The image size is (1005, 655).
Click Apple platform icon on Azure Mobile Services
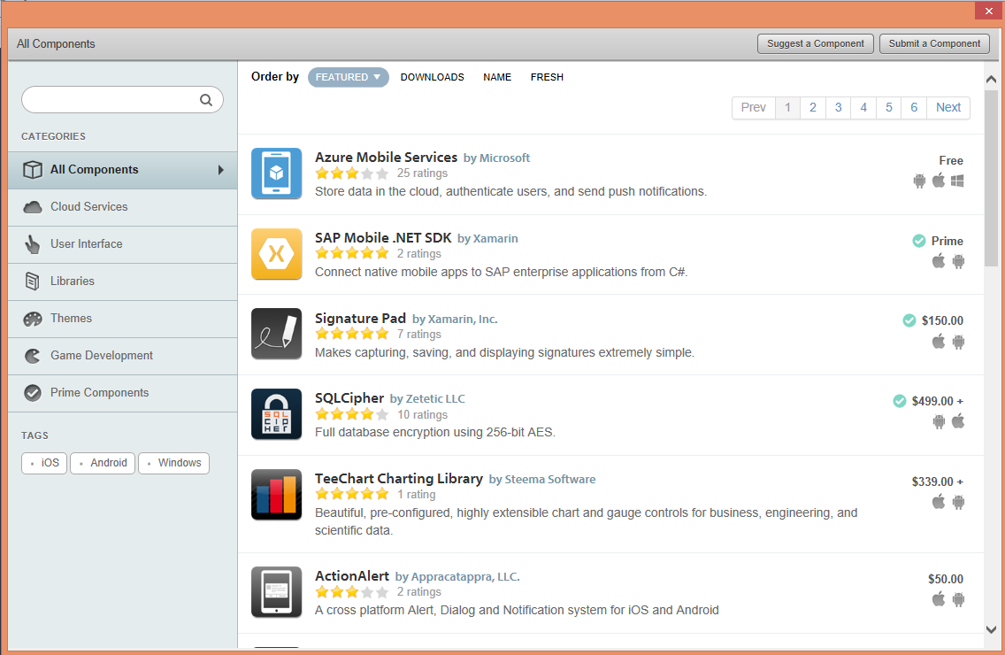939,181
